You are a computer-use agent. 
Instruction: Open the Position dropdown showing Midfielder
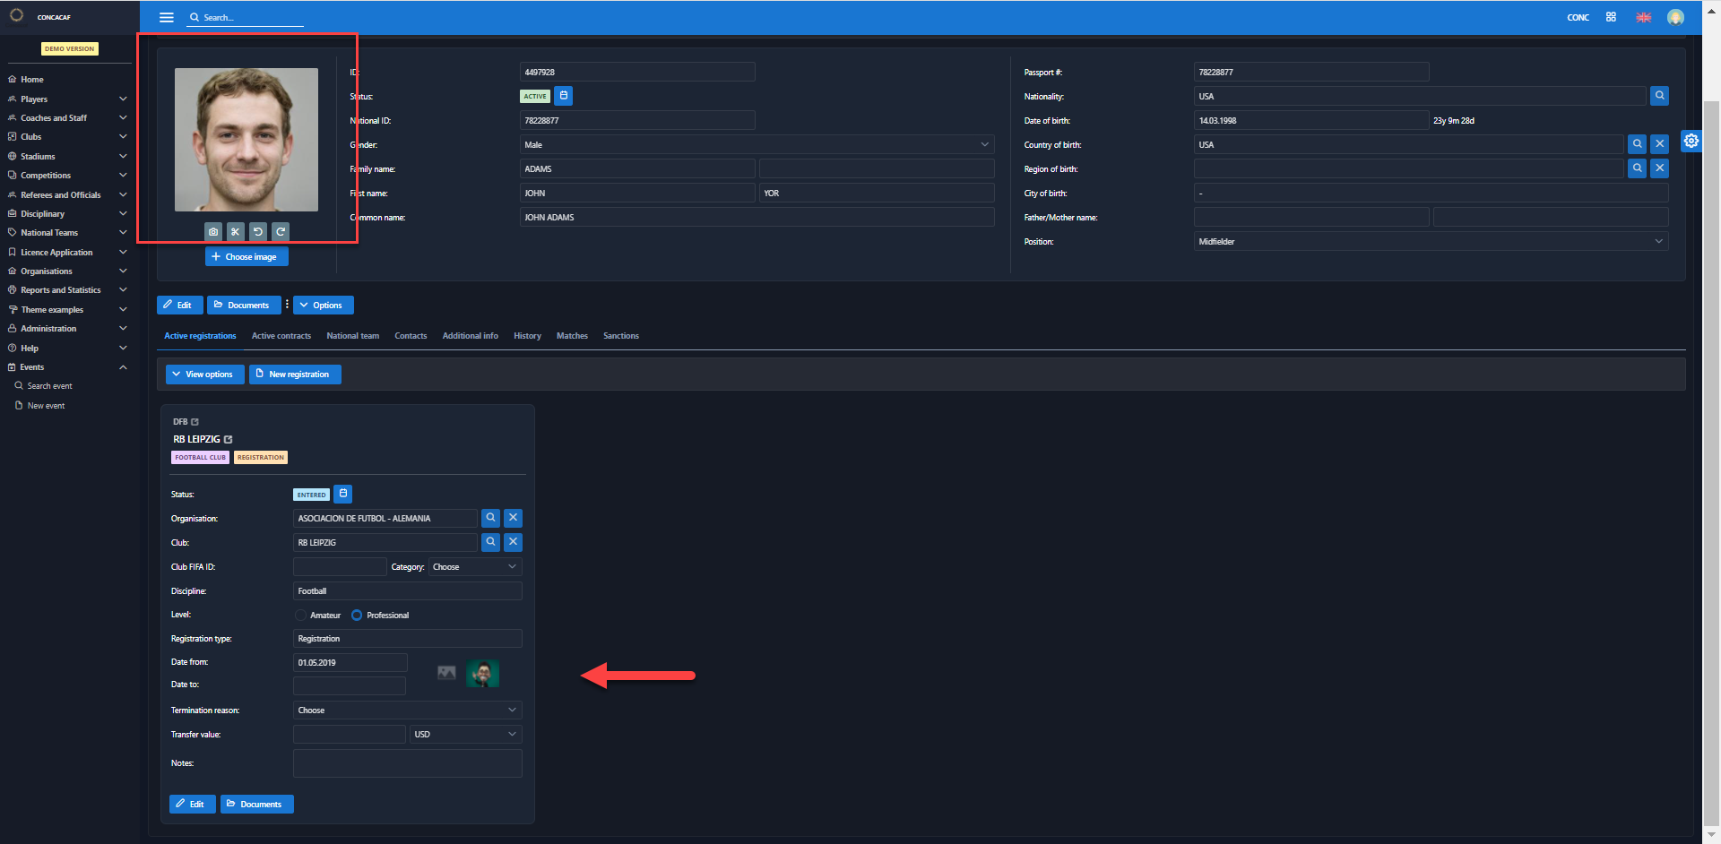coord(1430,241)
